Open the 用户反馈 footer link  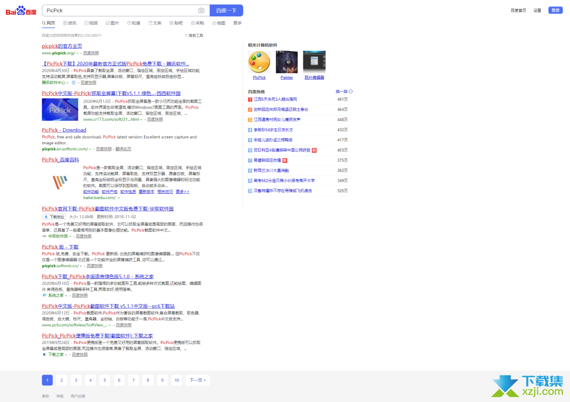pos(78,396)
